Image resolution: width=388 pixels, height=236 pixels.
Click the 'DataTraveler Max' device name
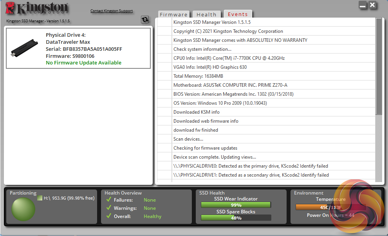click(68, 42)
